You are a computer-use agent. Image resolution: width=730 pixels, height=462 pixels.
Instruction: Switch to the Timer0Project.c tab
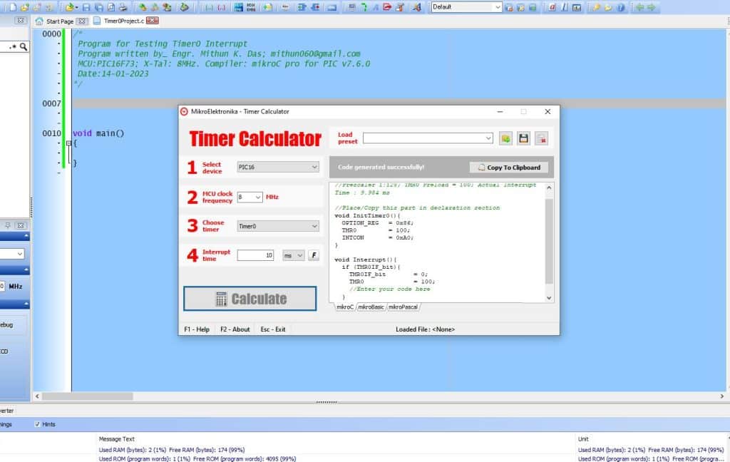(x=124, y=21)
